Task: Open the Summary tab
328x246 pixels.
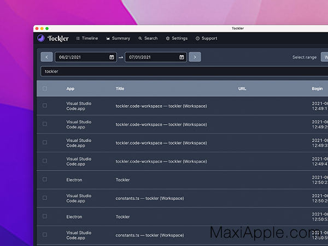Action: (x=118, y=38)
